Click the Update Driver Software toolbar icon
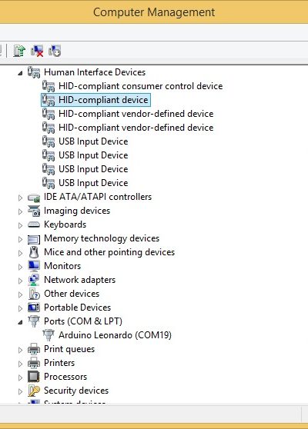The width and height of the screenshot is (308, 429). click(19, 51)
